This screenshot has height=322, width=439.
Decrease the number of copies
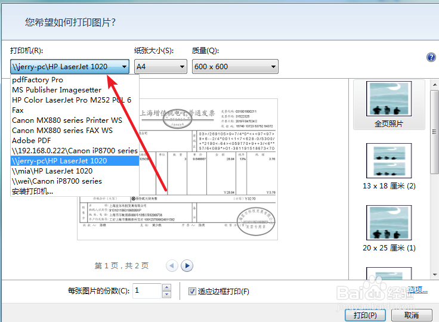point(167,295)
